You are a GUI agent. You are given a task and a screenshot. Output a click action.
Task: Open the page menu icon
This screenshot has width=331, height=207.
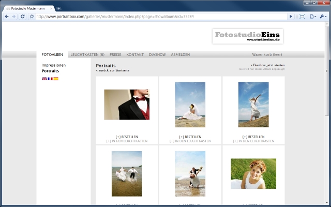(x=313, y=17)
